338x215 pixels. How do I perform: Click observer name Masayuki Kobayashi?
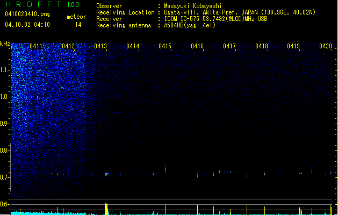point(193,6)
